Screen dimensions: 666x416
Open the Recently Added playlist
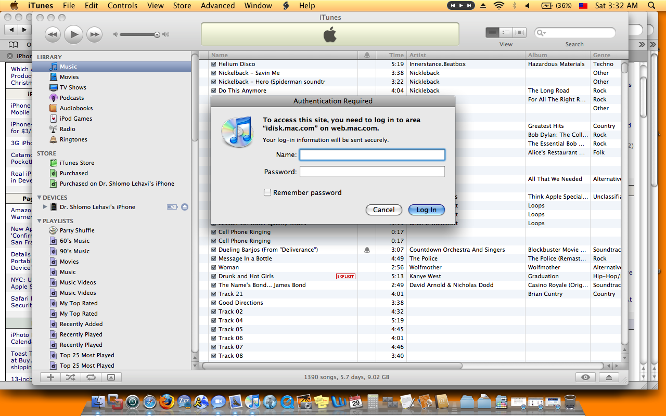(x=112, y=324)
